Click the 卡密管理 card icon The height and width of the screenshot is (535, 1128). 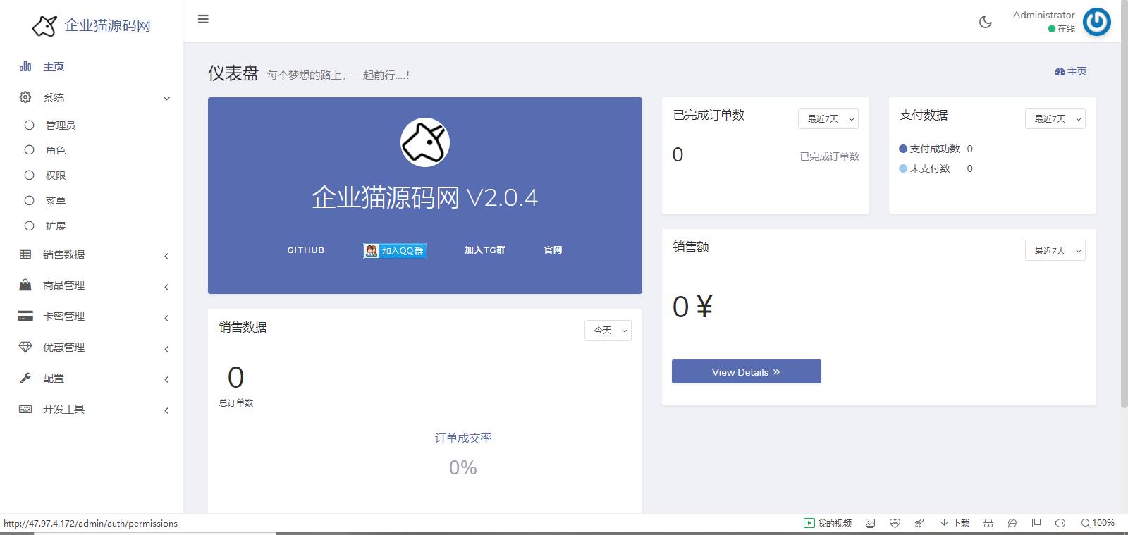(x=25, y=316)
